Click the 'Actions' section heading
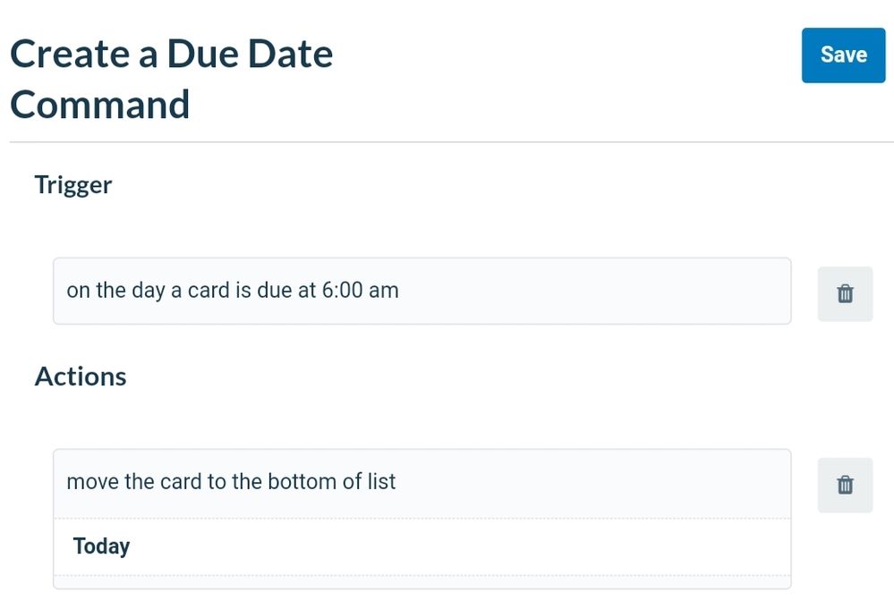The height and width of the screenshot is (609, 894). (81, 376)
